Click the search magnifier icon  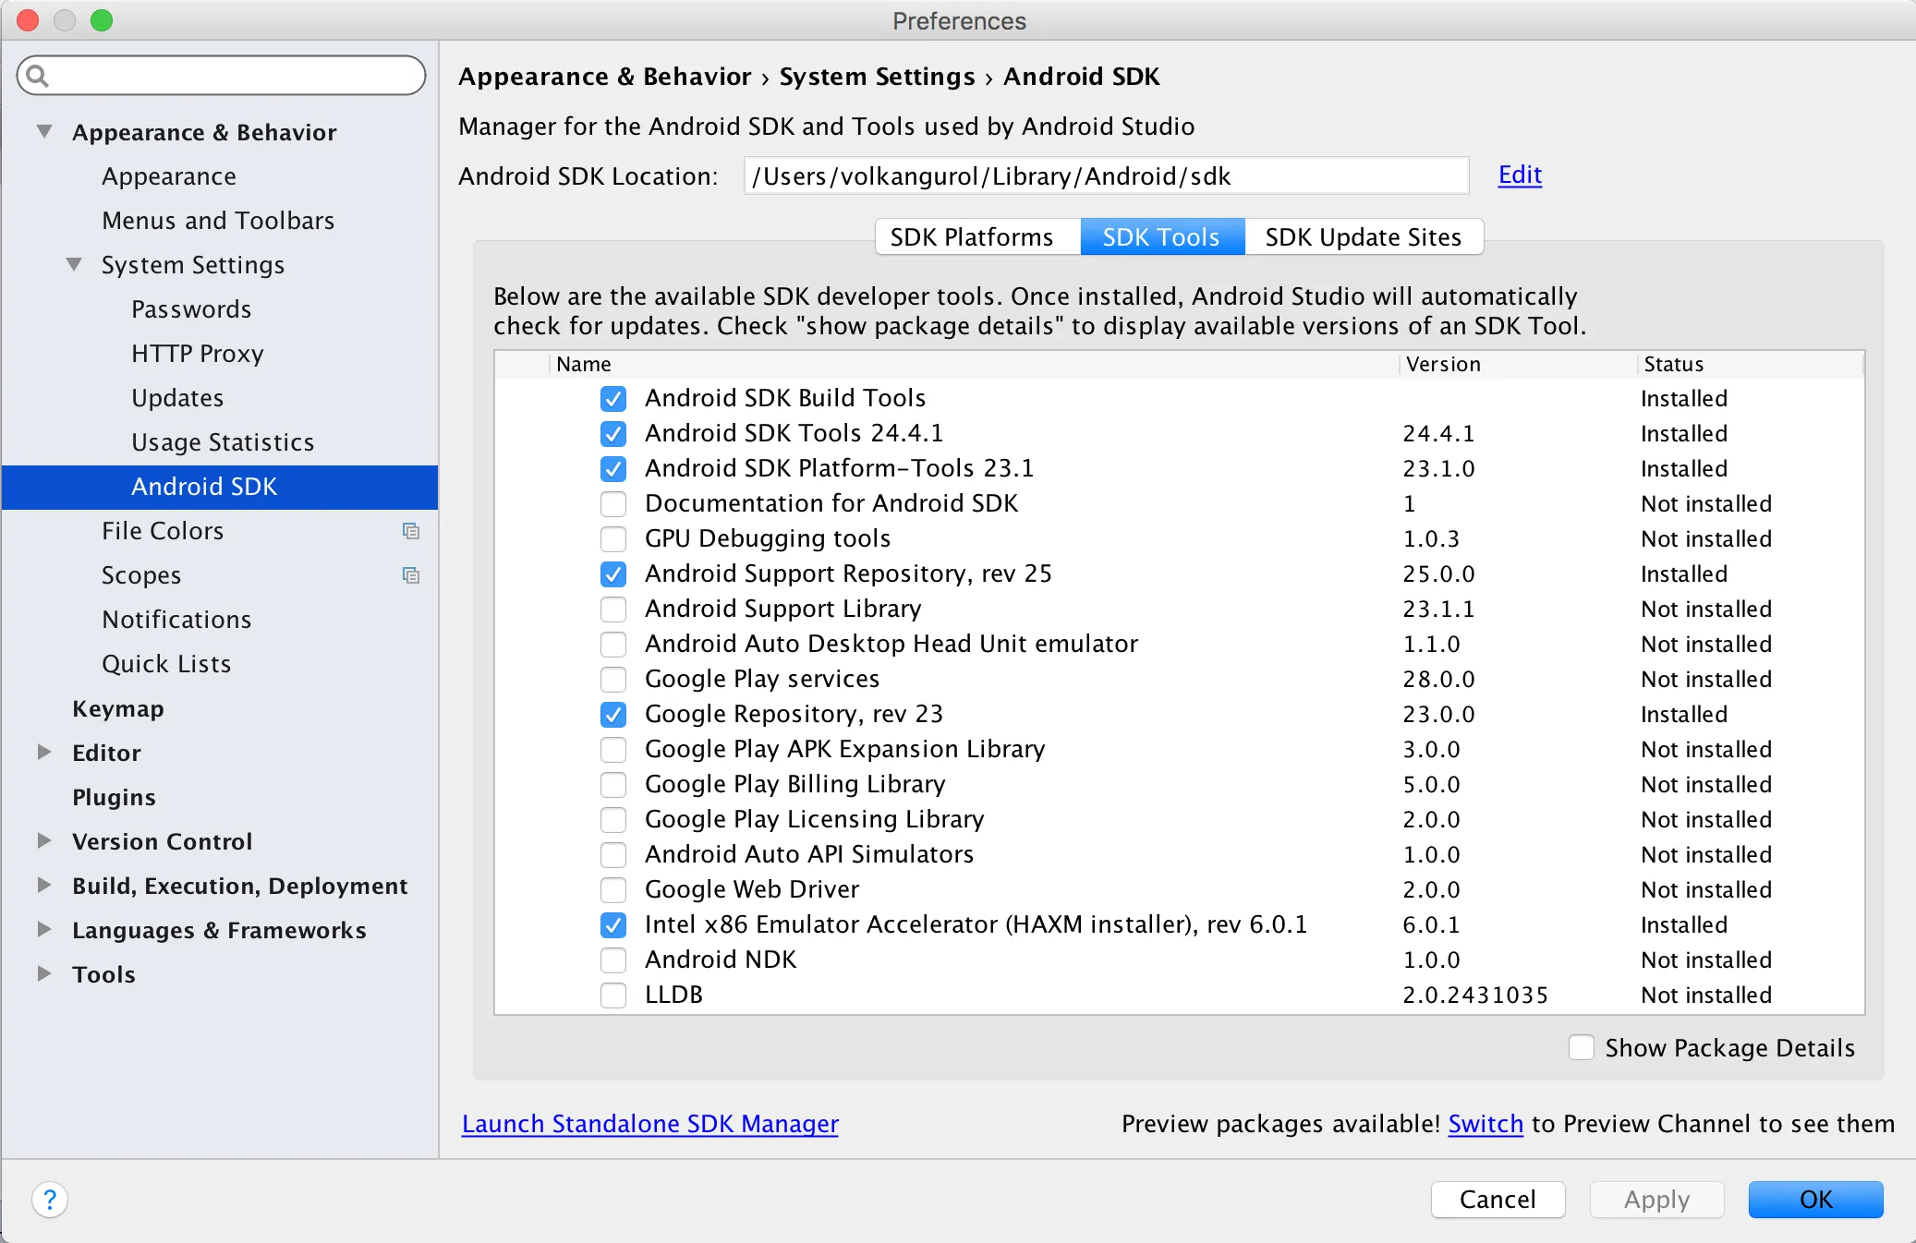point(38,76)
